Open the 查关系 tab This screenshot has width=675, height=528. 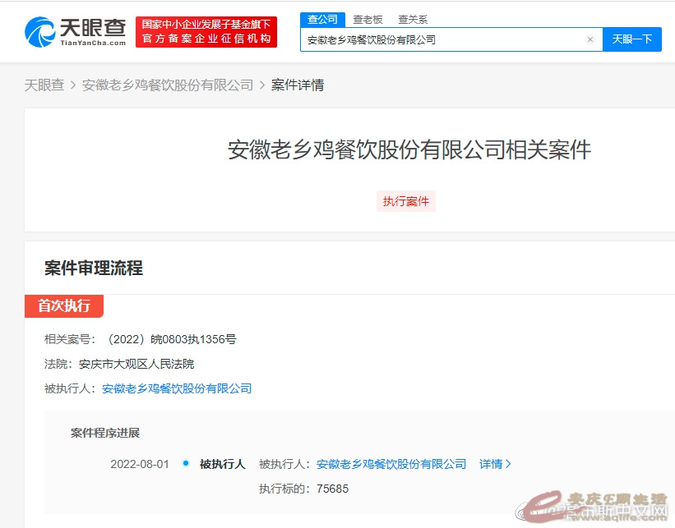pyautogui.click(x=413, y=19)
